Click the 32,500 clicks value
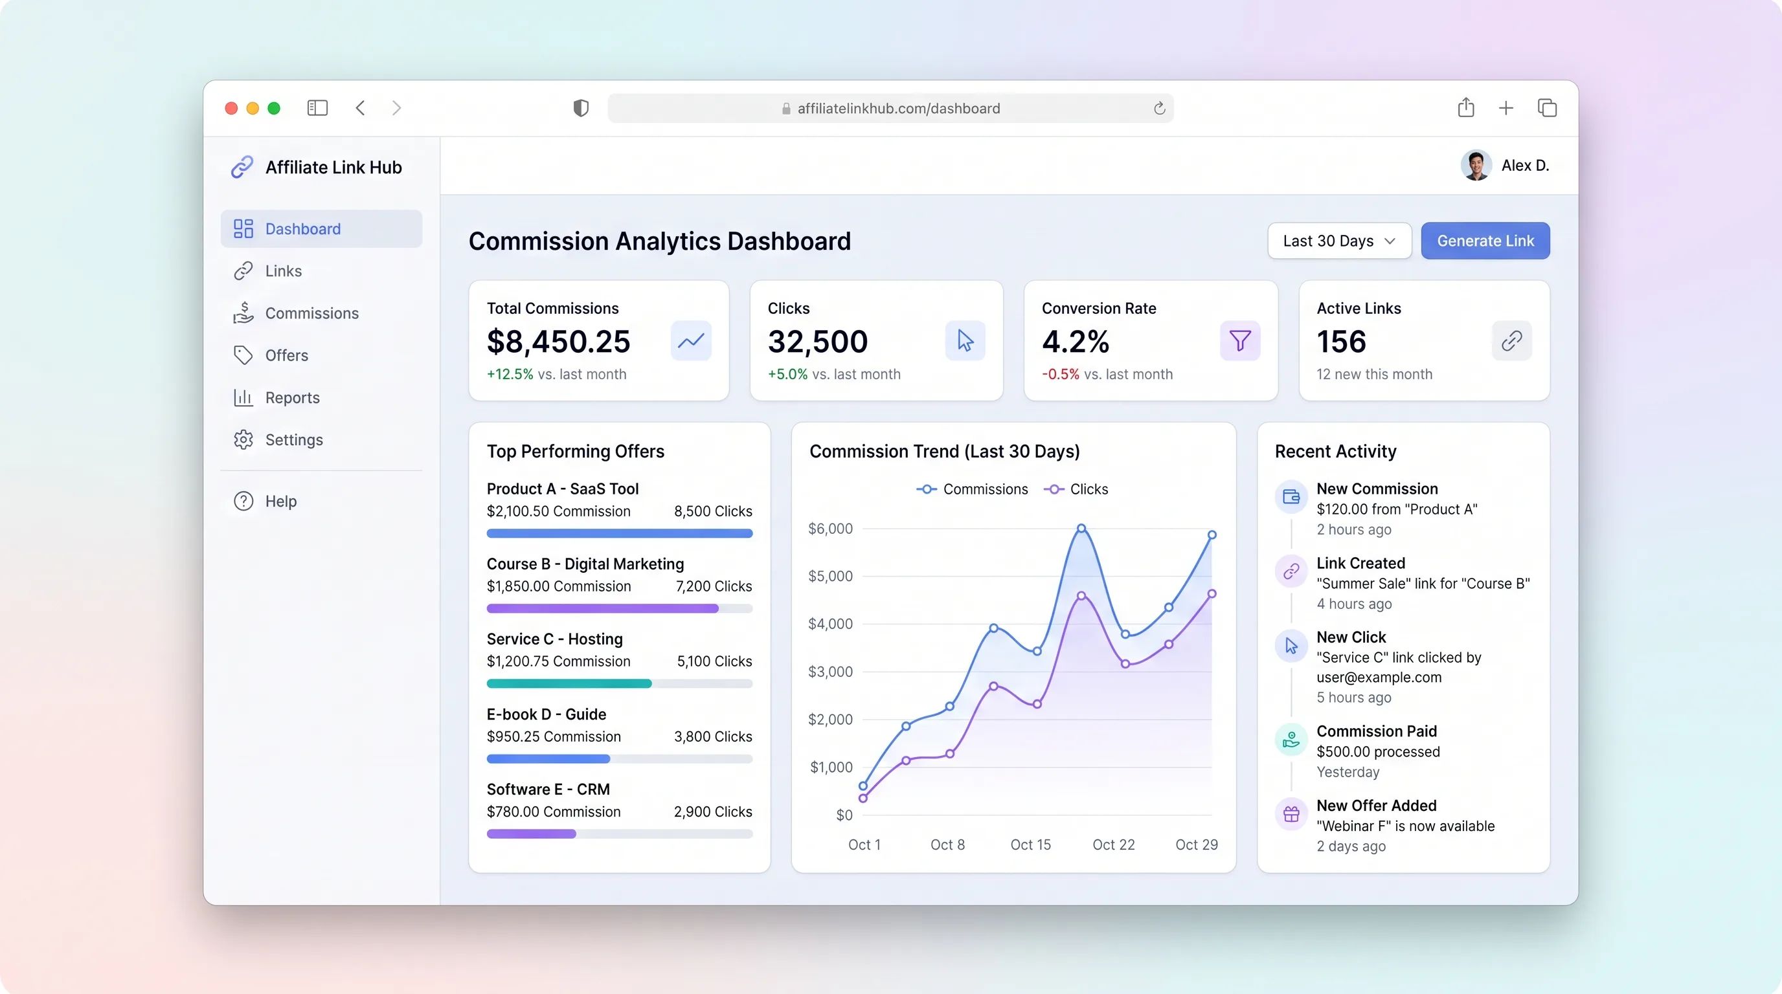The height and width of the screenshot is (994, 1782). pyautogui.click(x=818, y=342)
